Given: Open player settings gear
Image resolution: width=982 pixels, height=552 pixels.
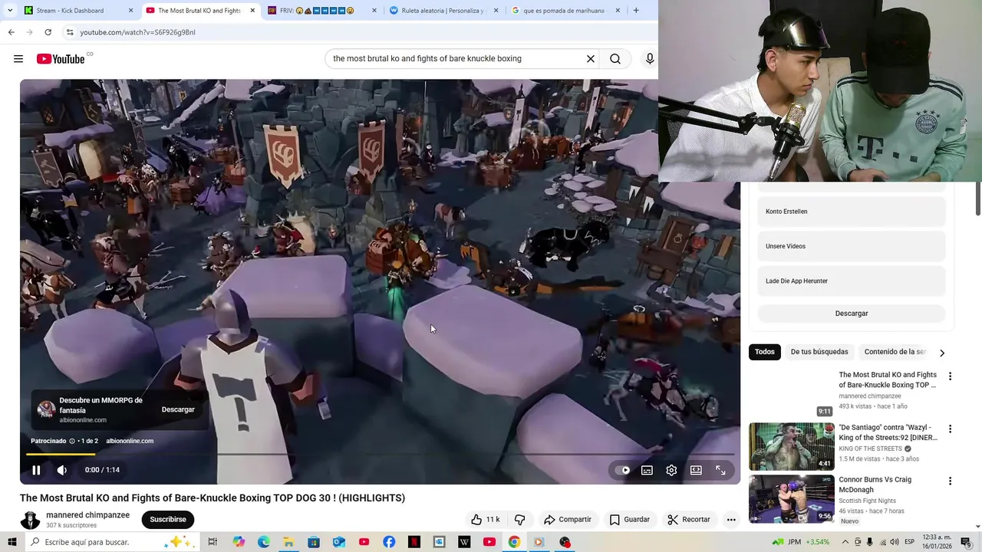Looking at the screenshot, I should [x=671, y=470].
